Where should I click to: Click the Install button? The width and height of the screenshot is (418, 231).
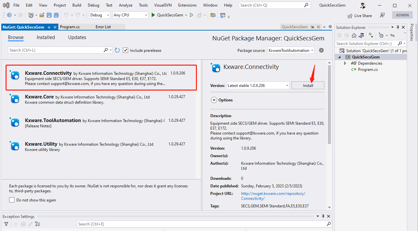308,85
